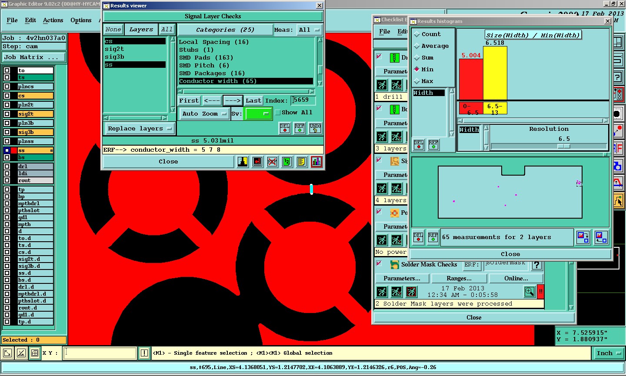Click the Index input field
The width and height of the screenshot is (626, 376).
point(303,100)
